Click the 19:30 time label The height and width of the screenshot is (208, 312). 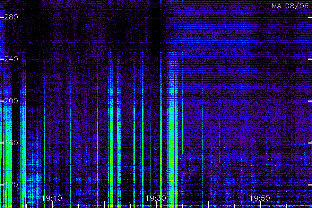pos(156,198)
